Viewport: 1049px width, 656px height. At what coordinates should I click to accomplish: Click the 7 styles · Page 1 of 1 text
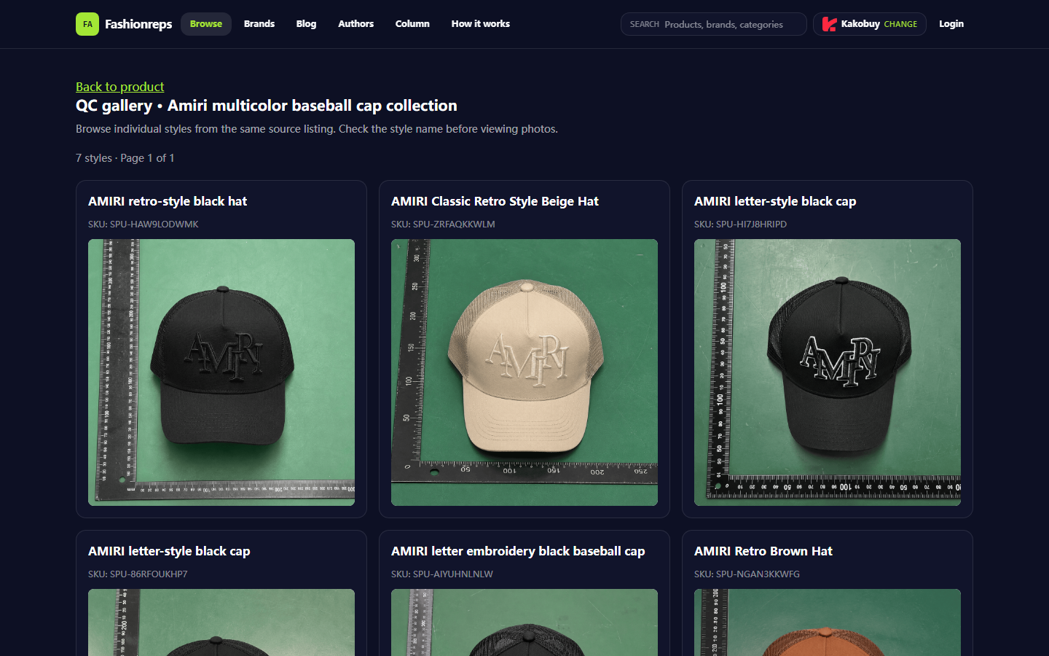pyautogui.click(x=125, y=158)
